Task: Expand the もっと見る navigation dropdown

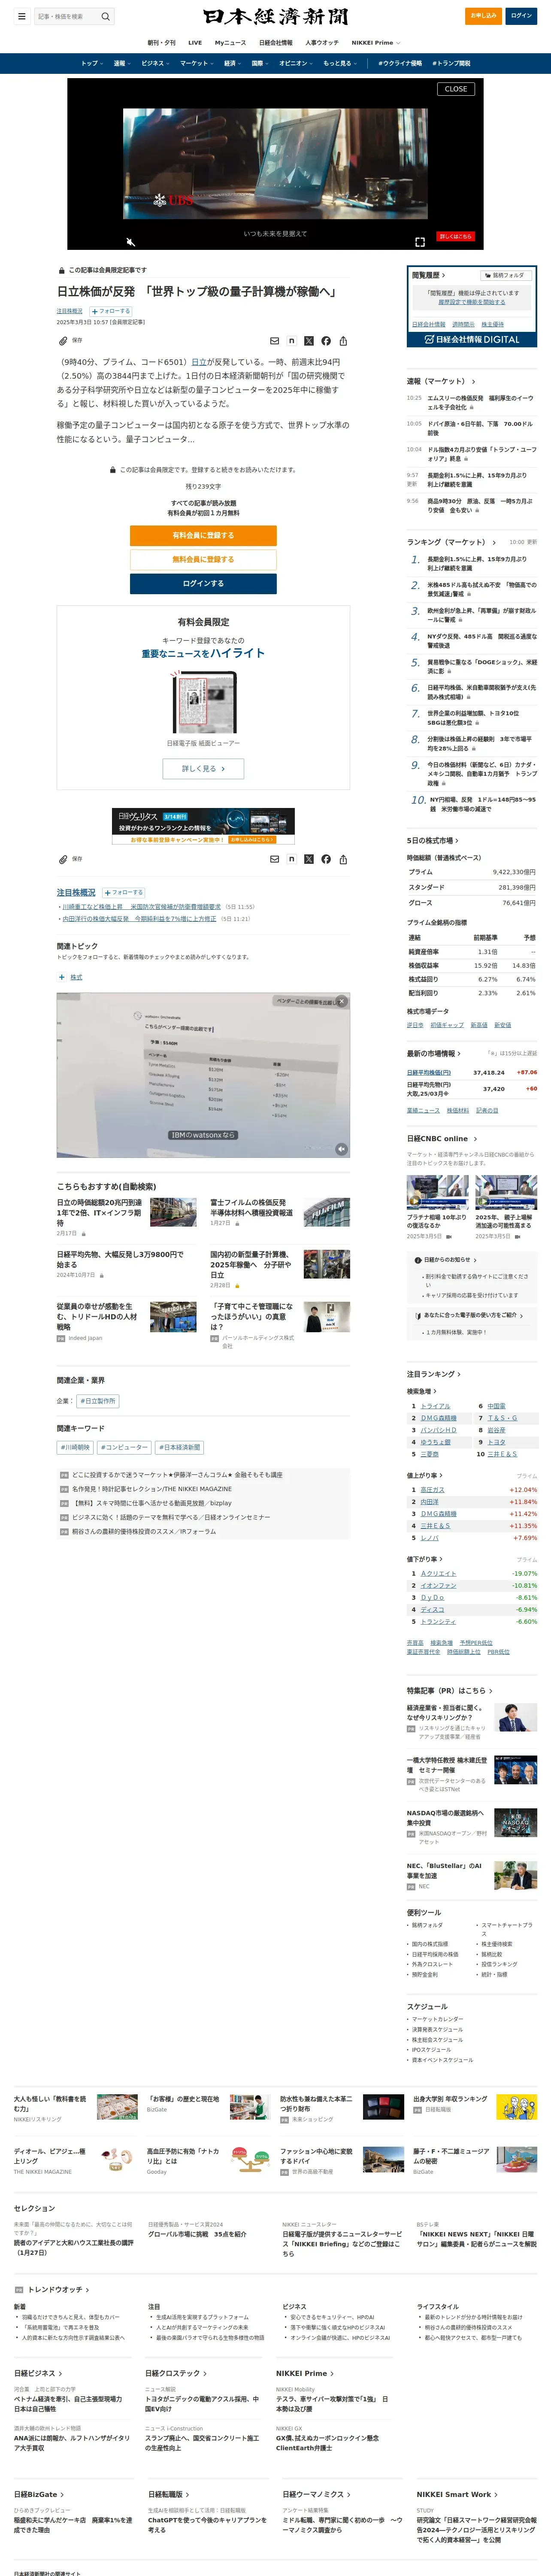Action: click(340, 63)
